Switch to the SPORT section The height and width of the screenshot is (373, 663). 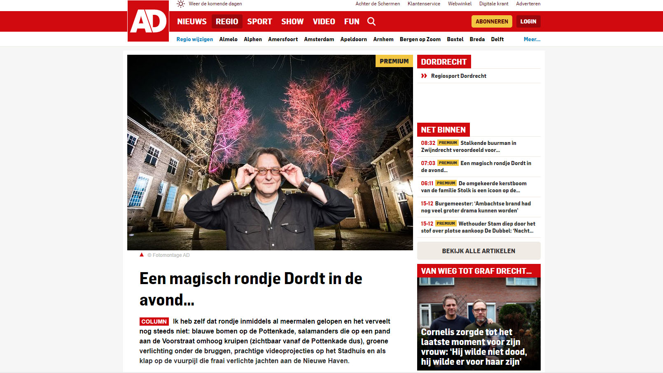pyautogui.click(x=259, y=21)
